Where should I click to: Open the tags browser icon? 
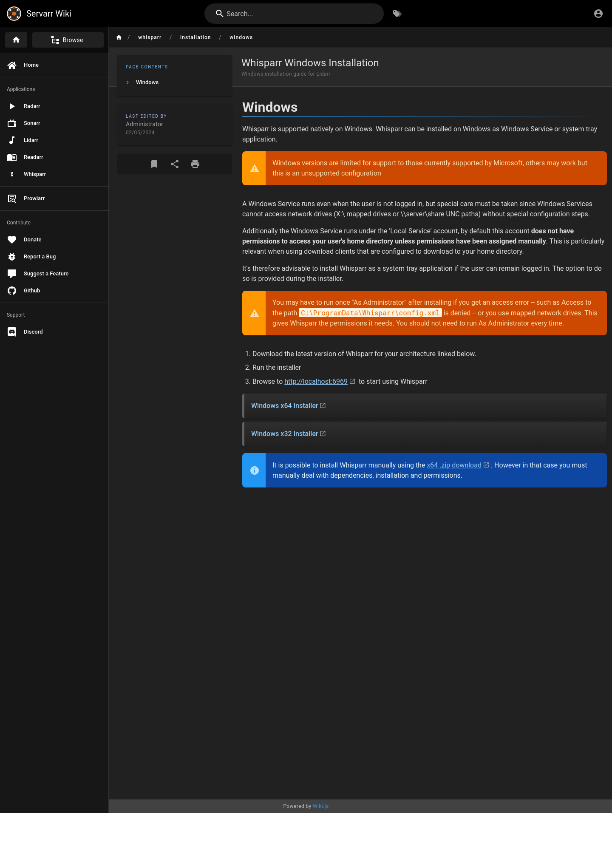[397, 14]
